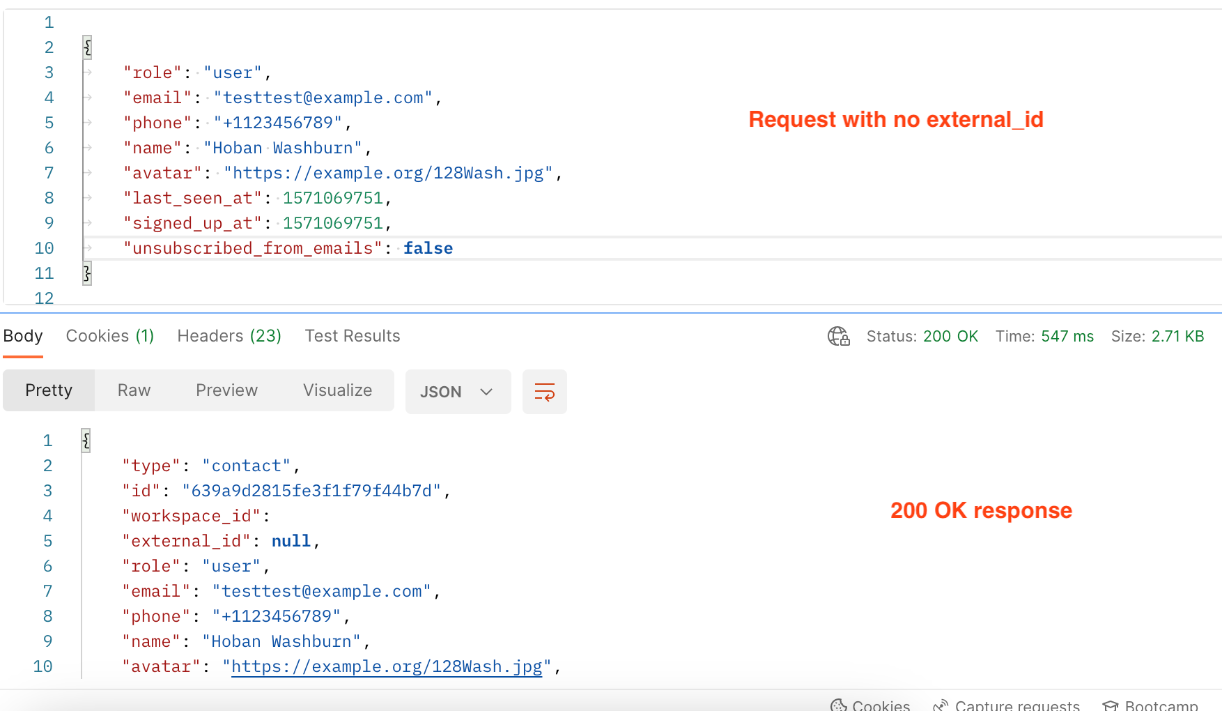Open the avatar URL link in response

(387, 666)
